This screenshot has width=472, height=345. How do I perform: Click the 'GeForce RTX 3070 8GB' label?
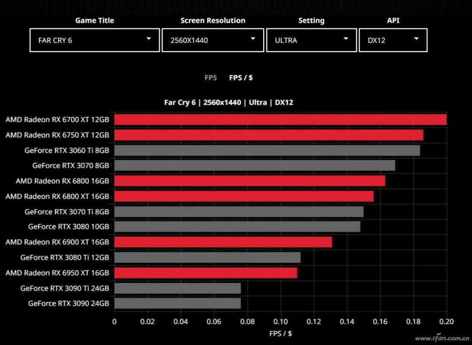(71, 165)
